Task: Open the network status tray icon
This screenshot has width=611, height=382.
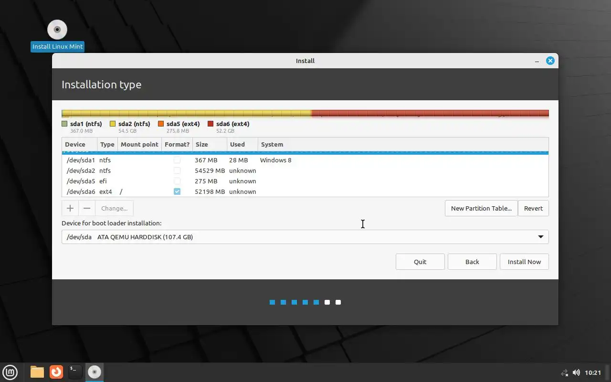Action: 565,372
